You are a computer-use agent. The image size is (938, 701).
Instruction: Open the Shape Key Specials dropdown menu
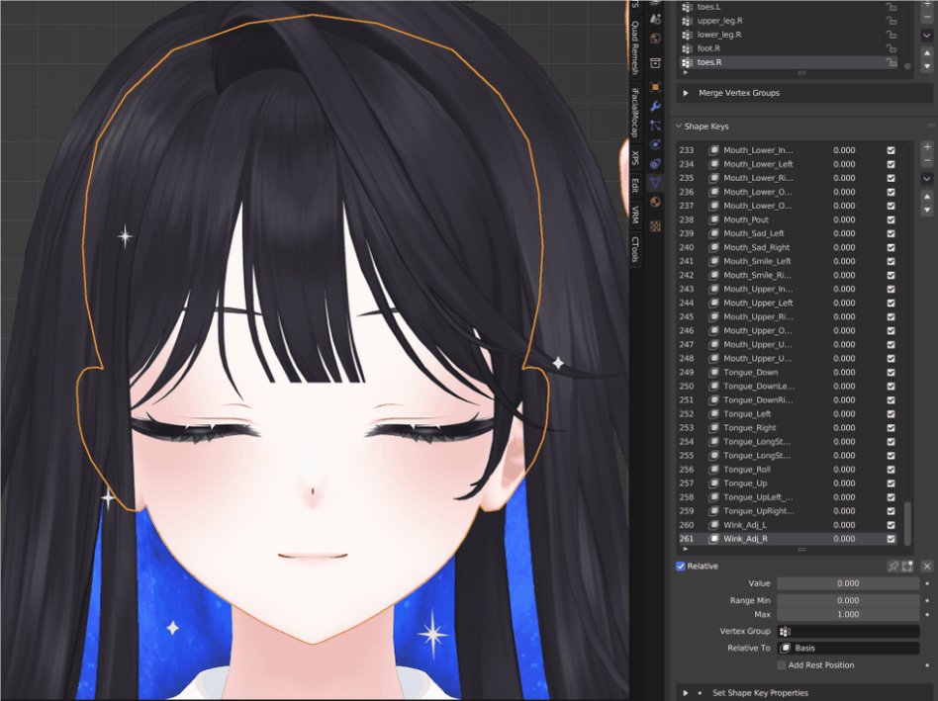pyautogui.click(x=927, y=179)
